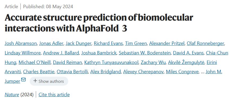Open Richard Evans author link

point(108,43)
